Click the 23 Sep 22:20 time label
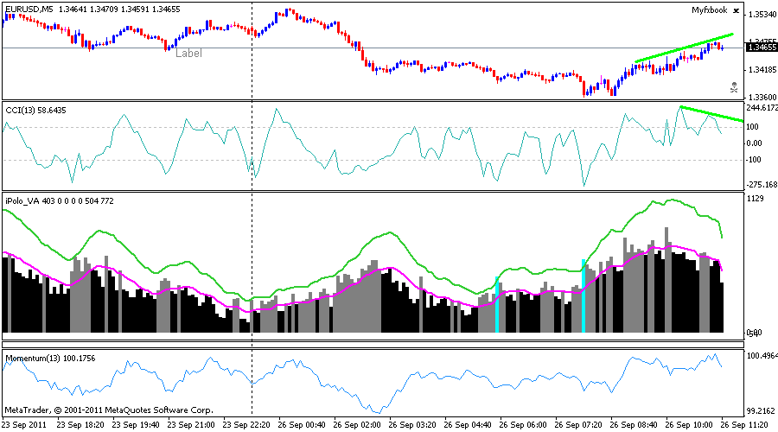The image size is (778, 432). pos(251,424)
